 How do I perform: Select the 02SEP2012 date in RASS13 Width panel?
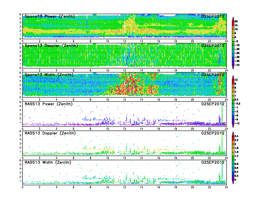[213, 162]
